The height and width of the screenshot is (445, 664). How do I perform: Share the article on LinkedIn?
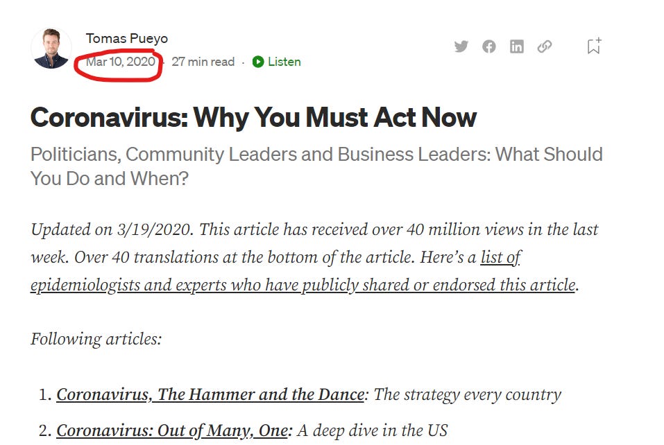(x=517, y=46)
